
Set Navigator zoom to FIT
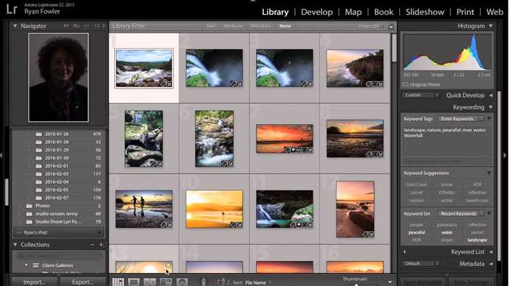pos(66,26)
